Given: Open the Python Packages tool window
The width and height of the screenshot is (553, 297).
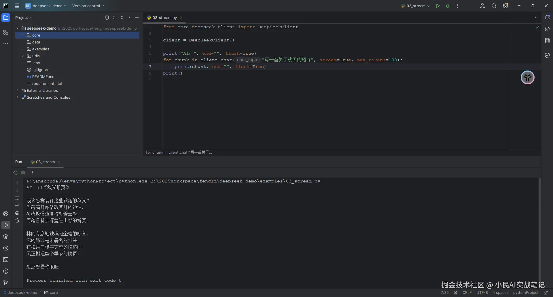Looking at the screenshot, I should click(x=6, y=237).
